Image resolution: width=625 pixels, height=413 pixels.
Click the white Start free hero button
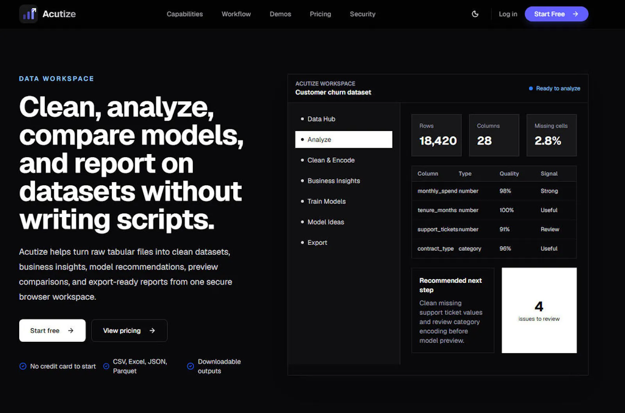[x=52, y=331]
